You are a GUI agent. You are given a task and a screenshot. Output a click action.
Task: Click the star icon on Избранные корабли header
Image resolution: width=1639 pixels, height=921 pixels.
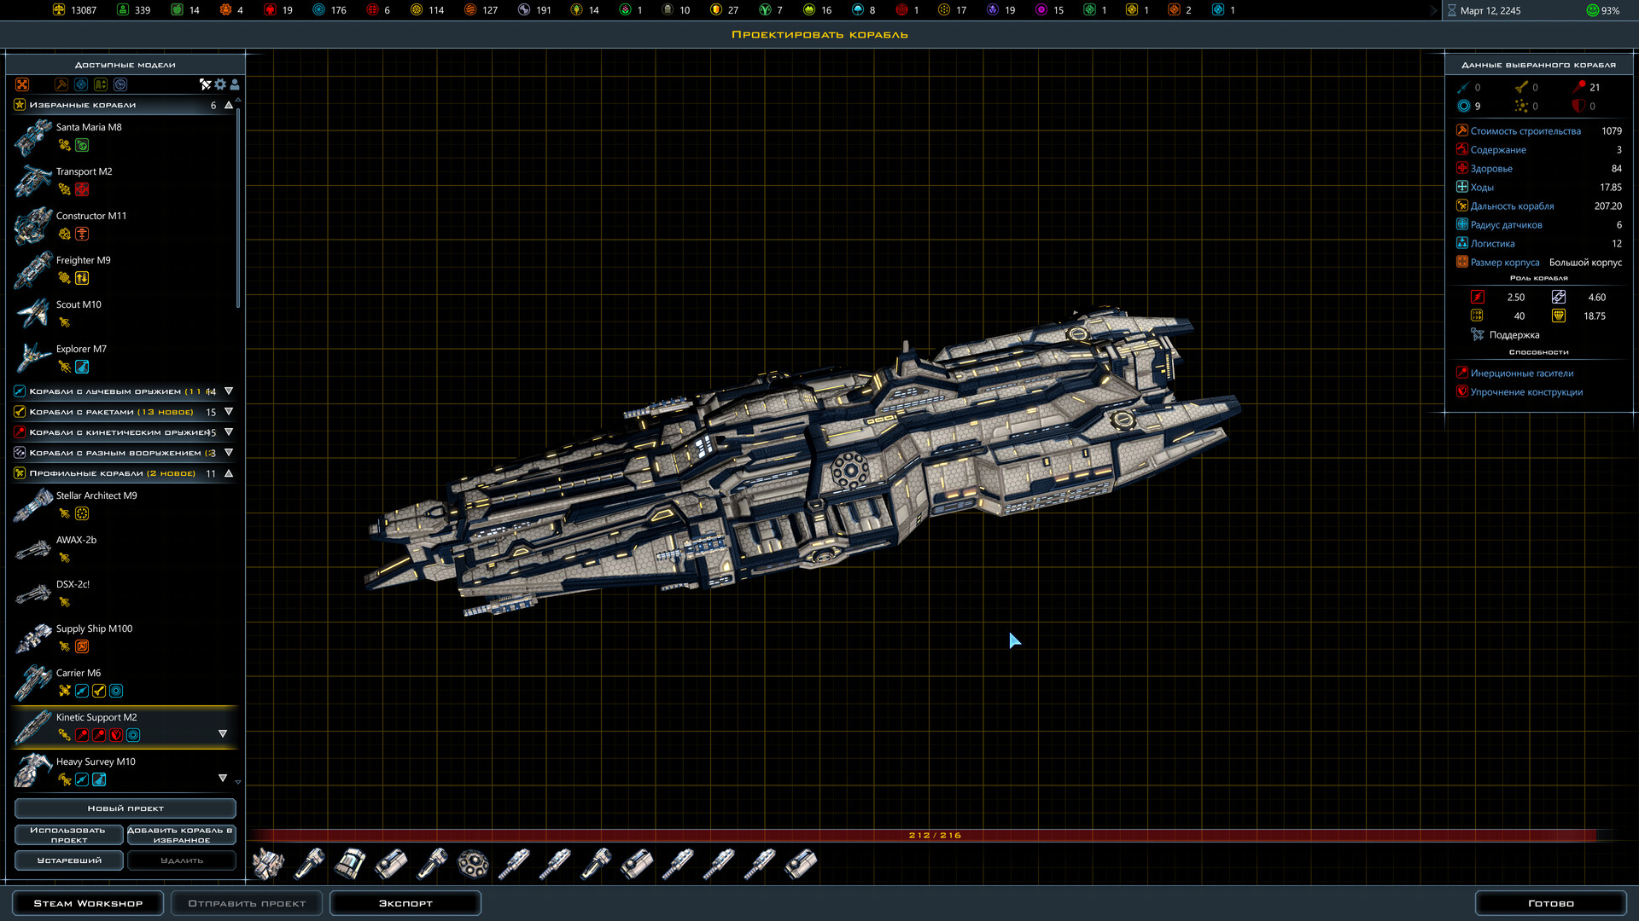(19, 104)
